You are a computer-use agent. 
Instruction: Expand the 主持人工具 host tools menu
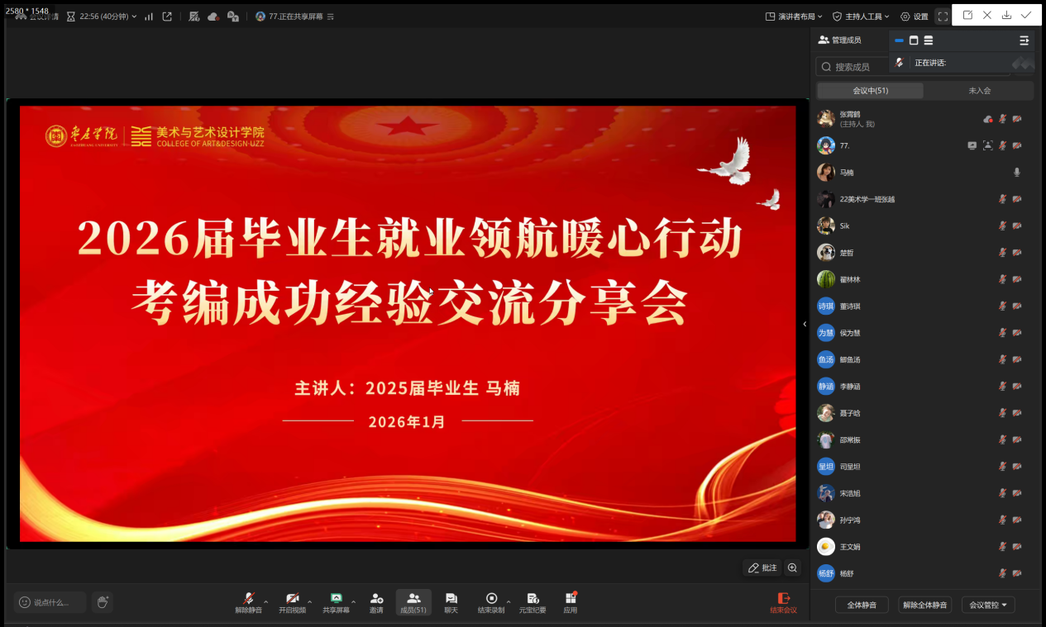861,17
